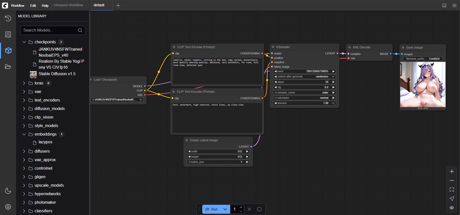Toggle the select mode arrow icon
Screen dimensions: 460x215
coord(452,198)
